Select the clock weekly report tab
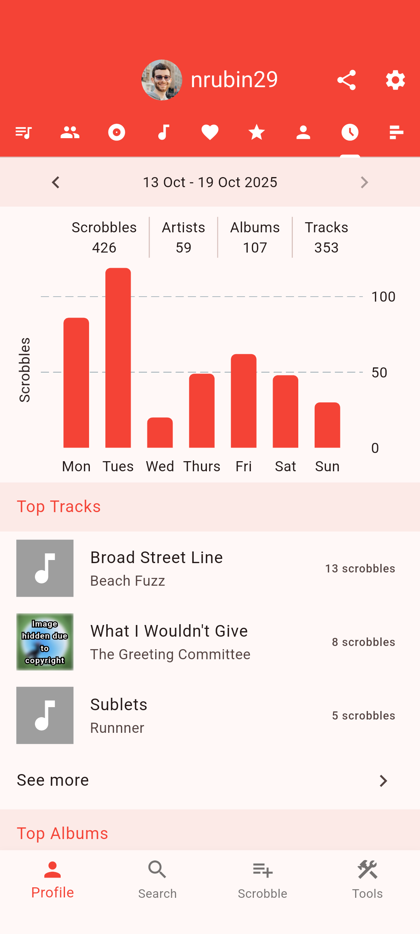This screenshot has width=420, height=934. (350, 132)
